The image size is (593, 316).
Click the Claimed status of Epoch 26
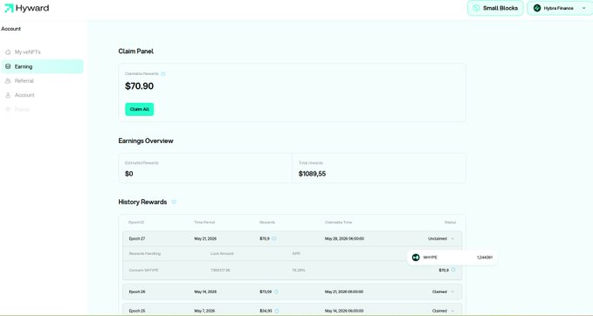[x=439, y=292]
